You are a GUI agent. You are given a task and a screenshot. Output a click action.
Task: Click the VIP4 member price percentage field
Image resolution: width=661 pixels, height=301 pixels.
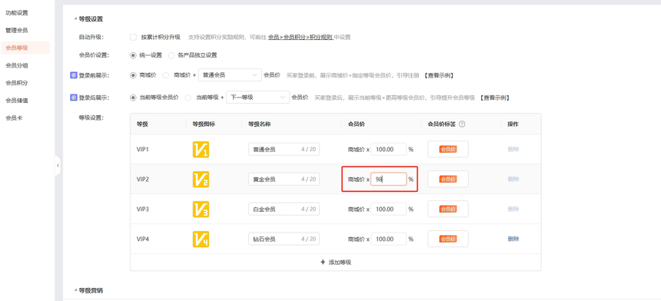click(x=389, y=239)
